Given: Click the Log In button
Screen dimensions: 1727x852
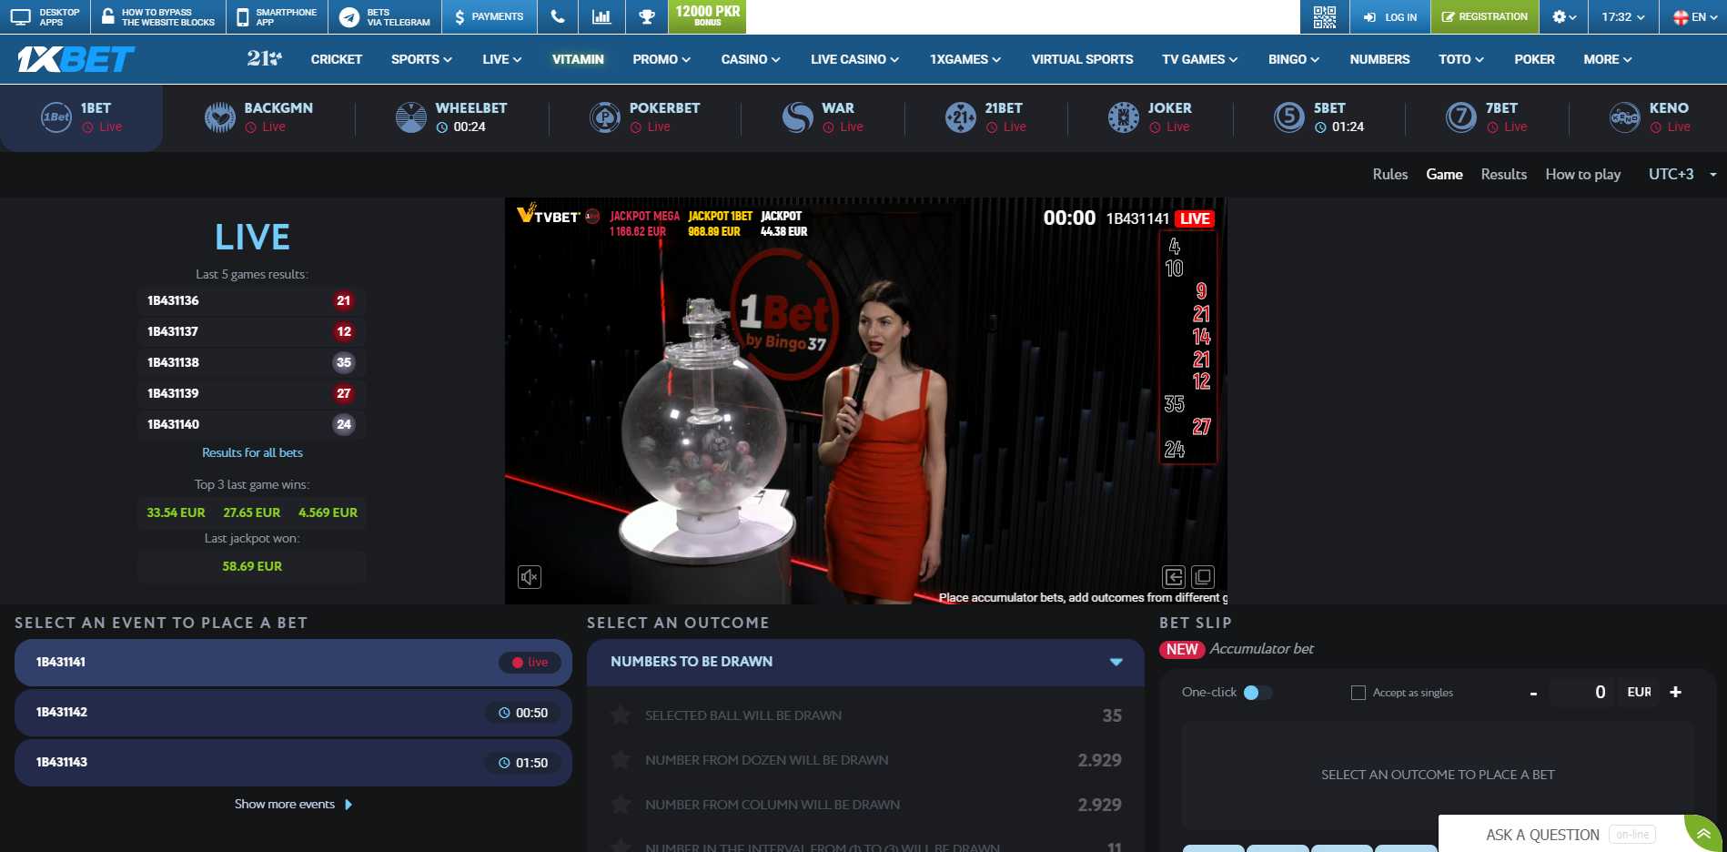Looking at the screenshot, I should tap(1389, 16).
